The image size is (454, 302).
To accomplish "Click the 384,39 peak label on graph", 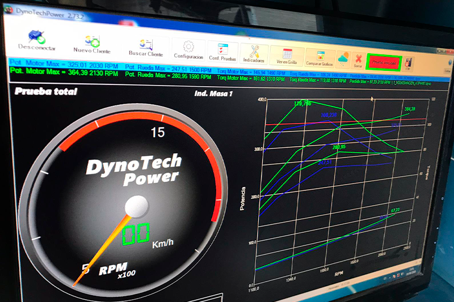I will 409,109.
